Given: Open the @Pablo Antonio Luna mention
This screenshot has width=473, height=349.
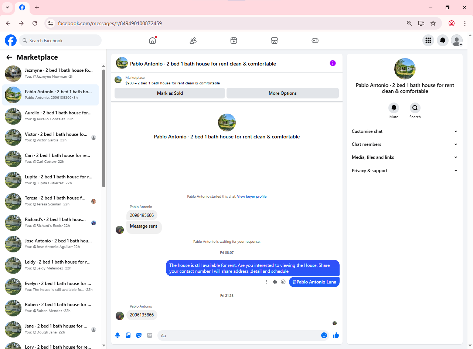Looking at the screenshot, I should 314,282.
